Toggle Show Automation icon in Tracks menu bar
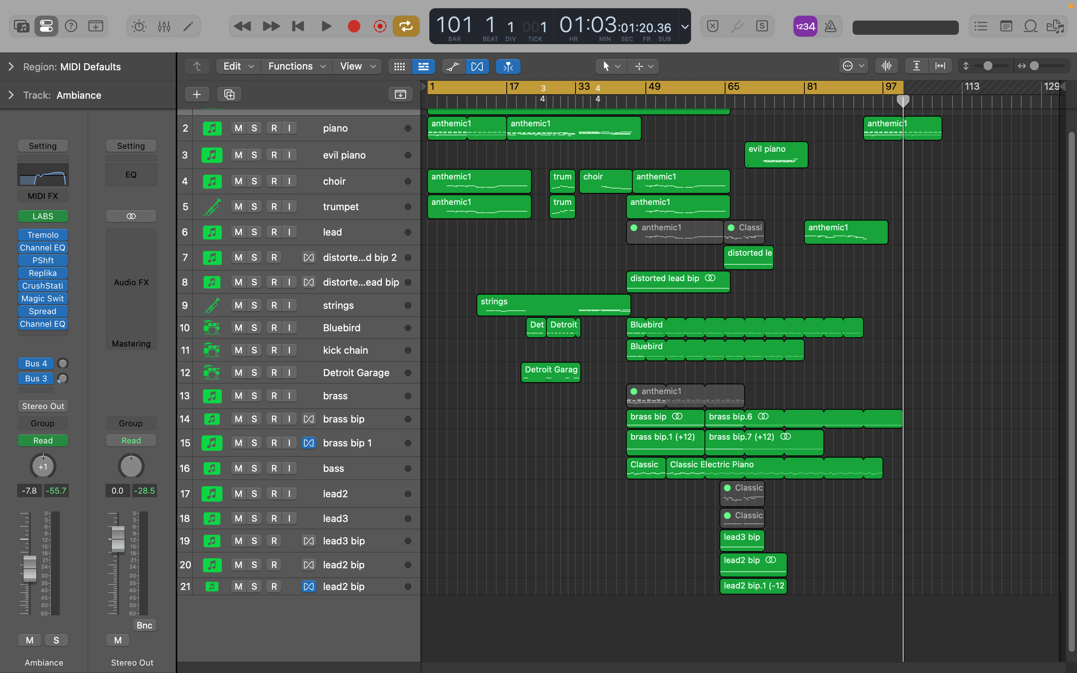The height and width of the screenshot is (673, 1077). tap(452, 67)
